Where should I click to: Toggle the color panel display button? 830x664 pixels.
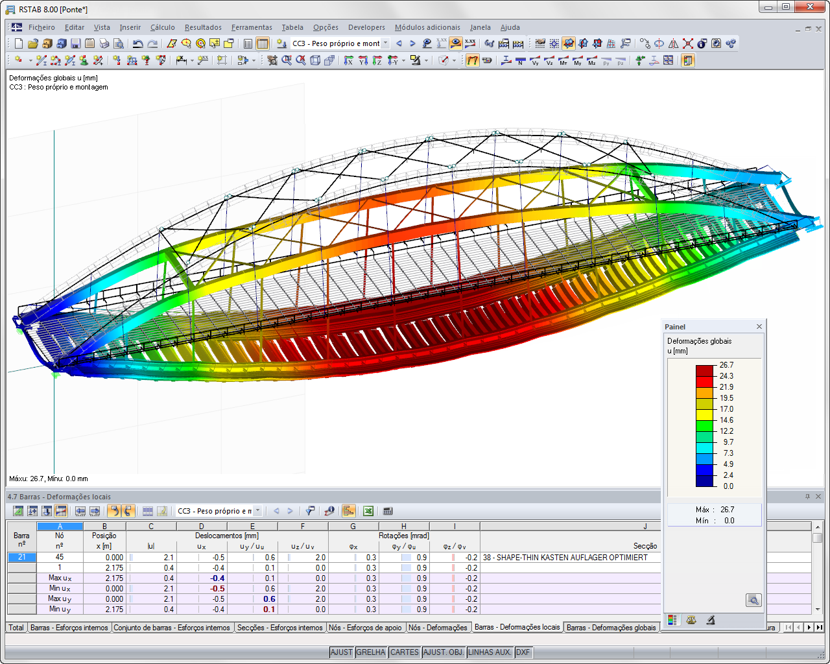(x=688, y=60)
